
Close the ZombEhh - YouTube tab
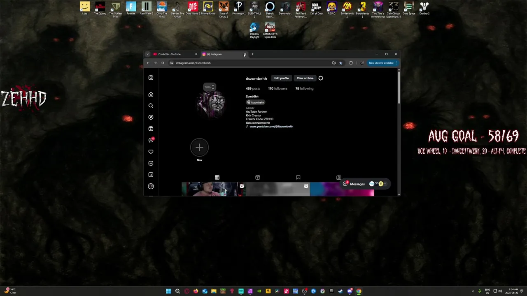(196, 54)
